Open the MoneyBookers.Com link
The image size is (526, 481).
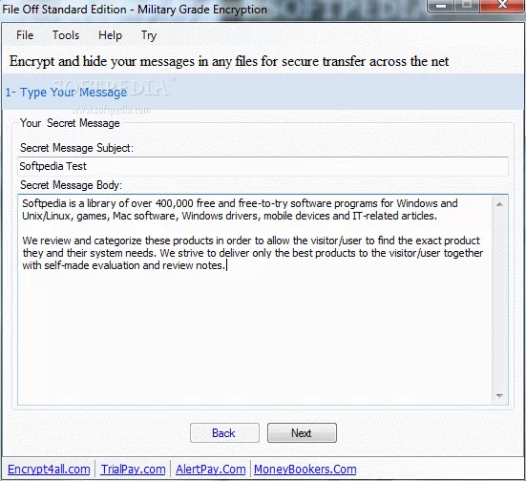coord(305,470)
